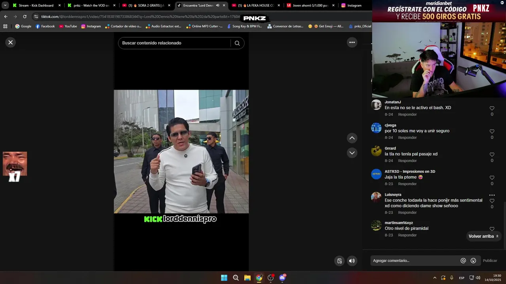
Task: Focus the Buscar contenido relacionado field
Action: [175, 43]
